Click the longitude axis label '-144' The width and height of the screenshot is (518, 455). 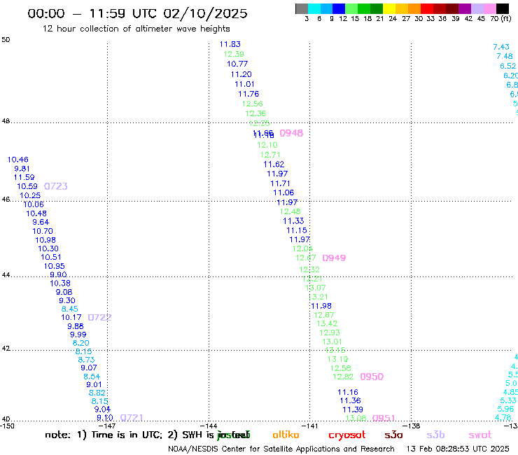click(209, 426)
